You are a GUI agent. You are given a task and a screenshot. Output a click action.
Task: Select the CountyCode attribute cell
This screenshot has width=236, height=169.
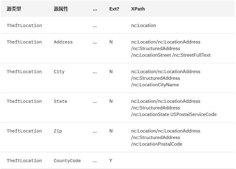(x=67, y=161)
